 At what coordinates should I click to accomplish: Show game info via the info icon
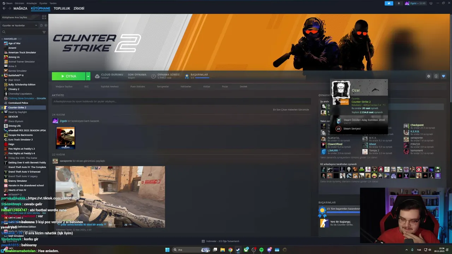click(436, 76)
